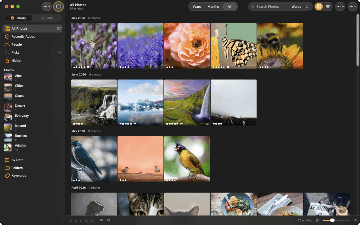Click the large thumbnails icon right of zoom slider
The image size is (360, 225).
pos(356,220)
